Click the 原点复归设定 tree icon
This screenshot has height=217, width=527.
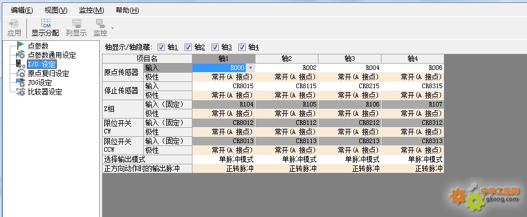pyautogui.click(x=21, y=73)
